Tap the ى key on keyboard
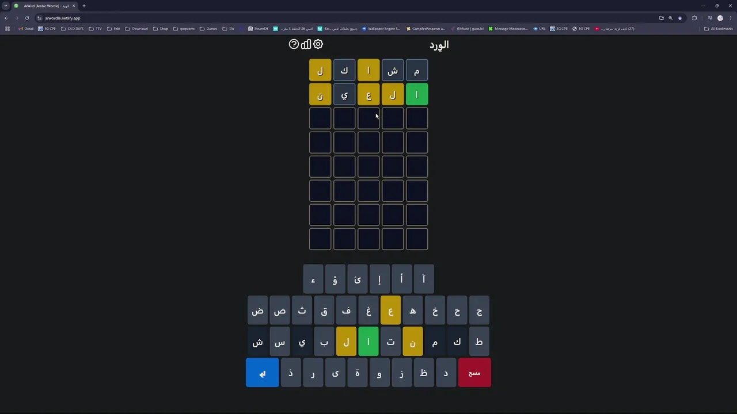 coord(335,373)
